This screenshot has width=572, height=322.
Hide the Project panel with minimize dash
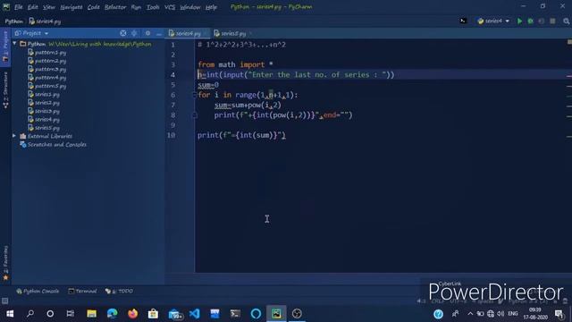159,33
